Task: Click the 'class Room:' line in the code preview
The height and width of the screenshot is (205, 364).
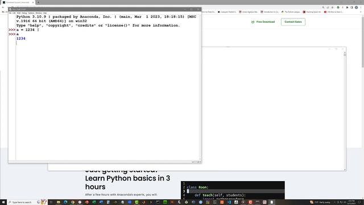Action: (x=197, y=187)
